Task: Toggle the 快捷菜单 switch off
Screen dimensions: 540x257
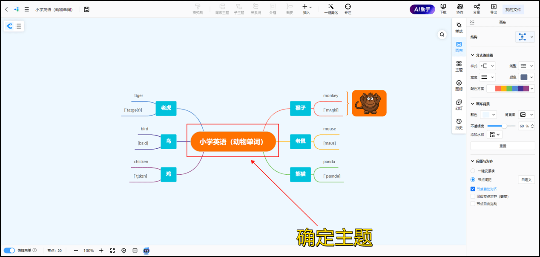Action: coord(9,250)
